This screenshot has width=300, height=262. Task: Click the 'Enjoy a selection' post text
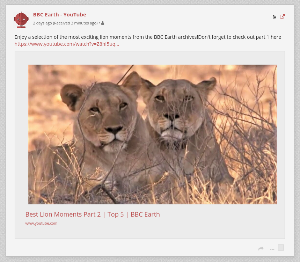click(x=148, y=37)
